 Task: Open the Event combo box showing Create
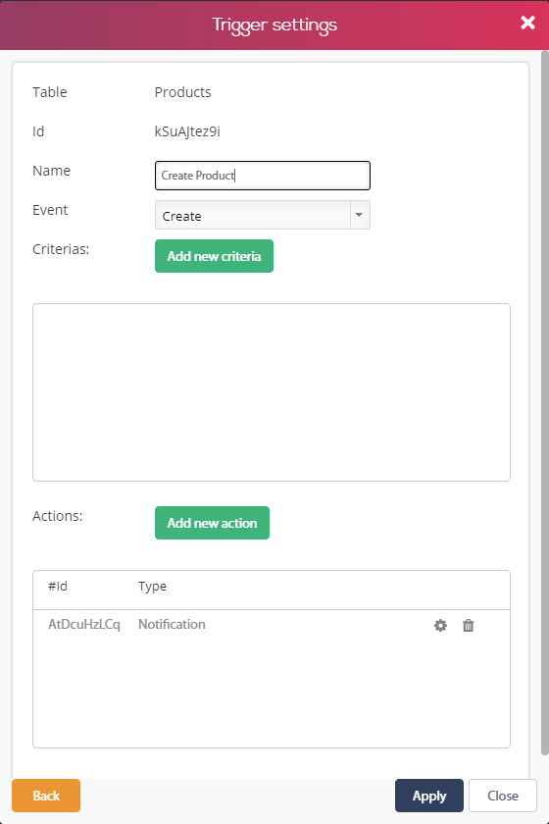(x=262, y=215)
